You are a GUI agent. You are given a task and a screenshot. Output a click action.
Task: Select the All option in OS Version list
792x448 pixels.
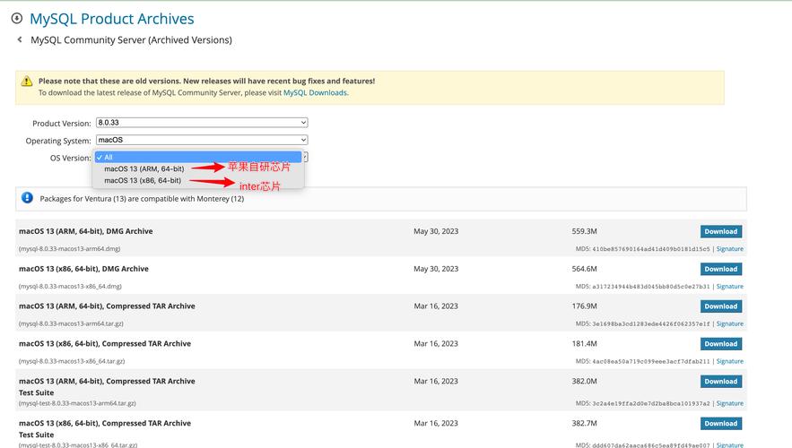(x=109, y=157)
